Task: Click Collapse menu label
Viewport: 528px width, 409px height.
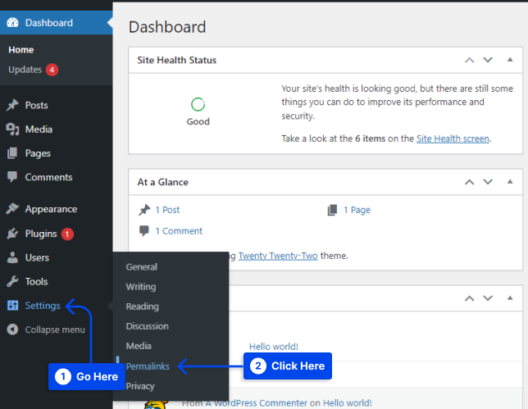Action: point(55,329)
